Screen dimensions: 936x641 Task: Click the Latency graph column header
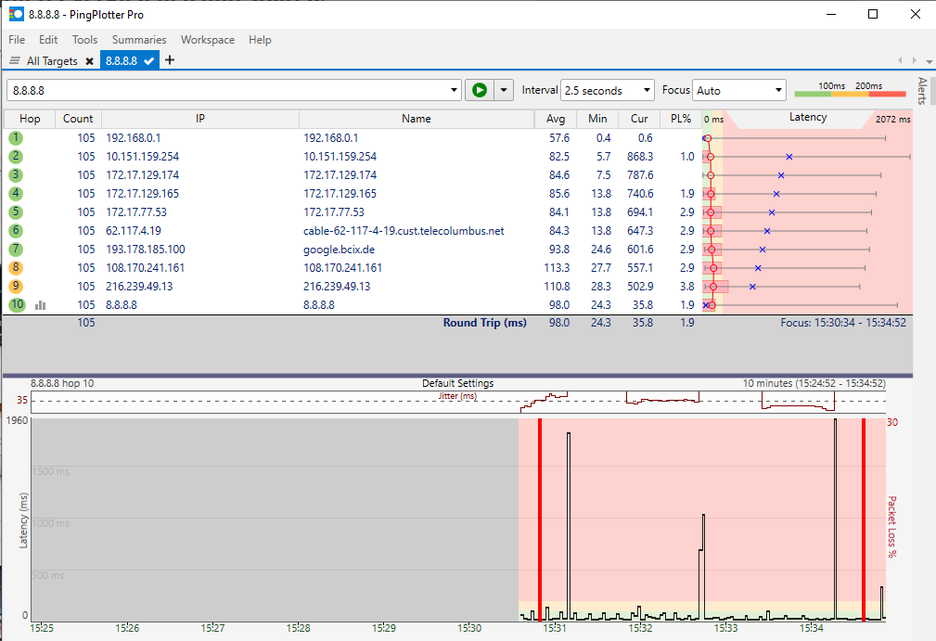click(x=808, y=118)
